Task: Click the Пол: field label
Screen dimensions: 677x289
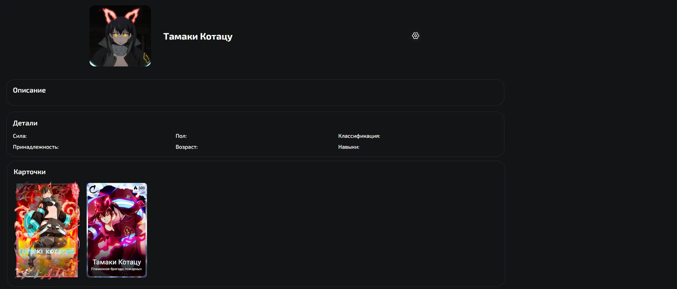Action: point(181,136)
